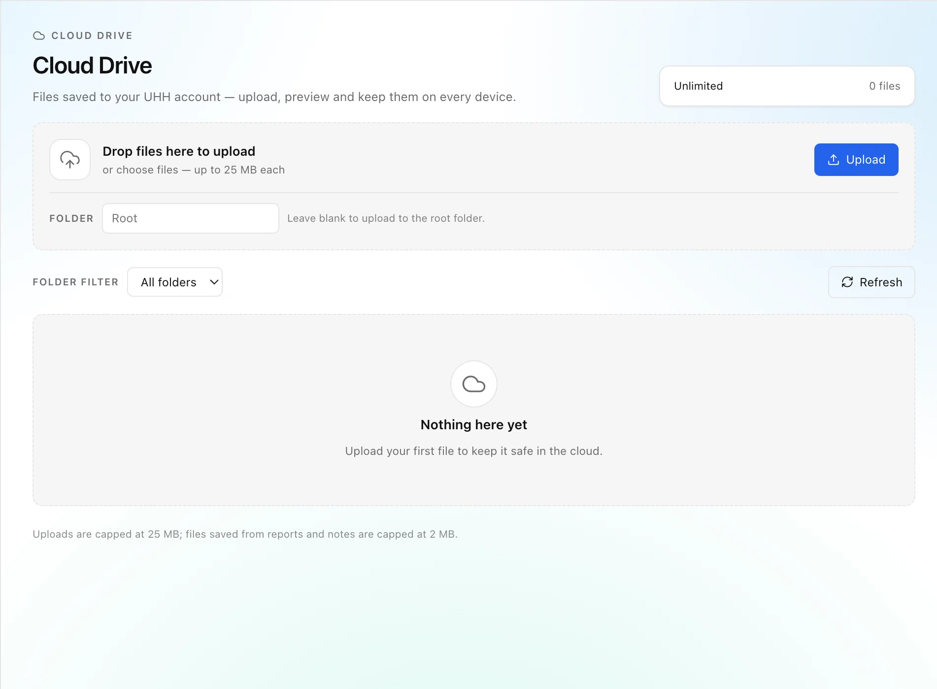Click the Nothing here yet heading
This screenshot has height=689, width=937.
pyautogui.click(x=474, y=424)
